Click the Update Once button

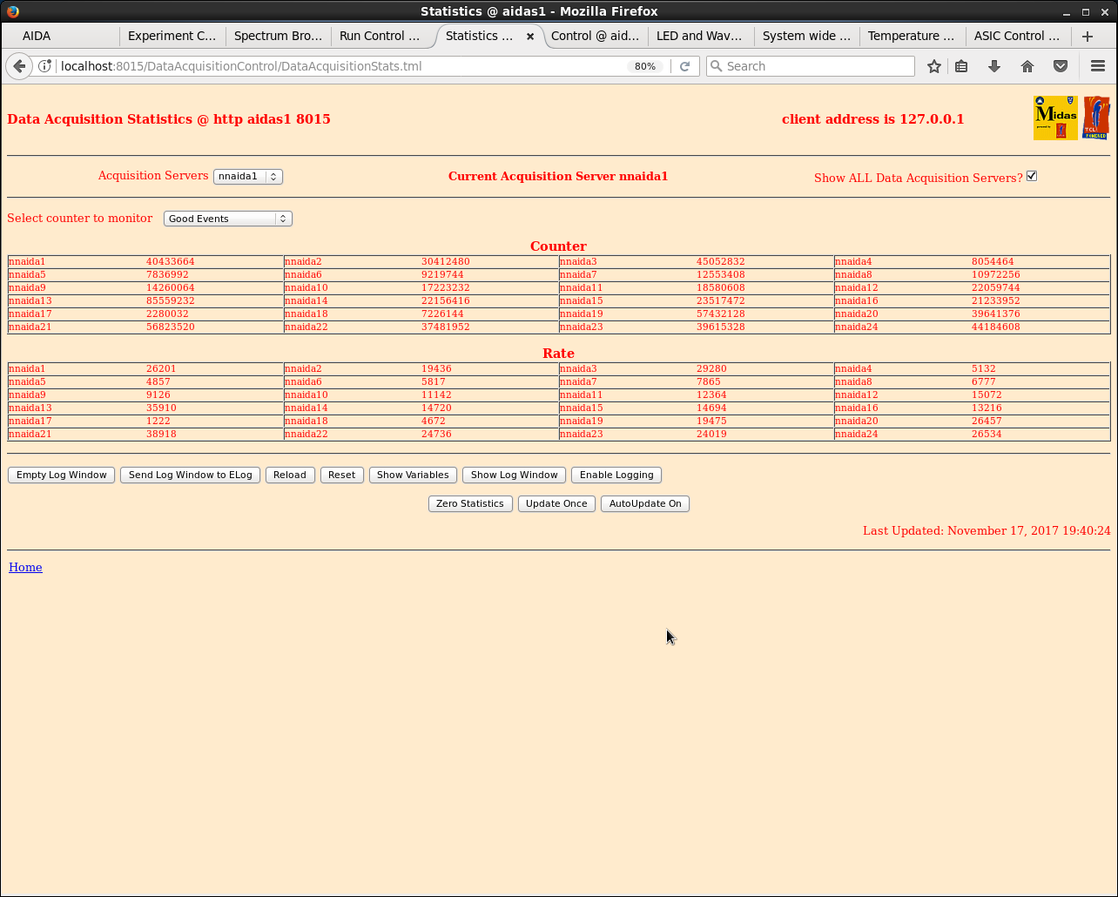[556, 503]
